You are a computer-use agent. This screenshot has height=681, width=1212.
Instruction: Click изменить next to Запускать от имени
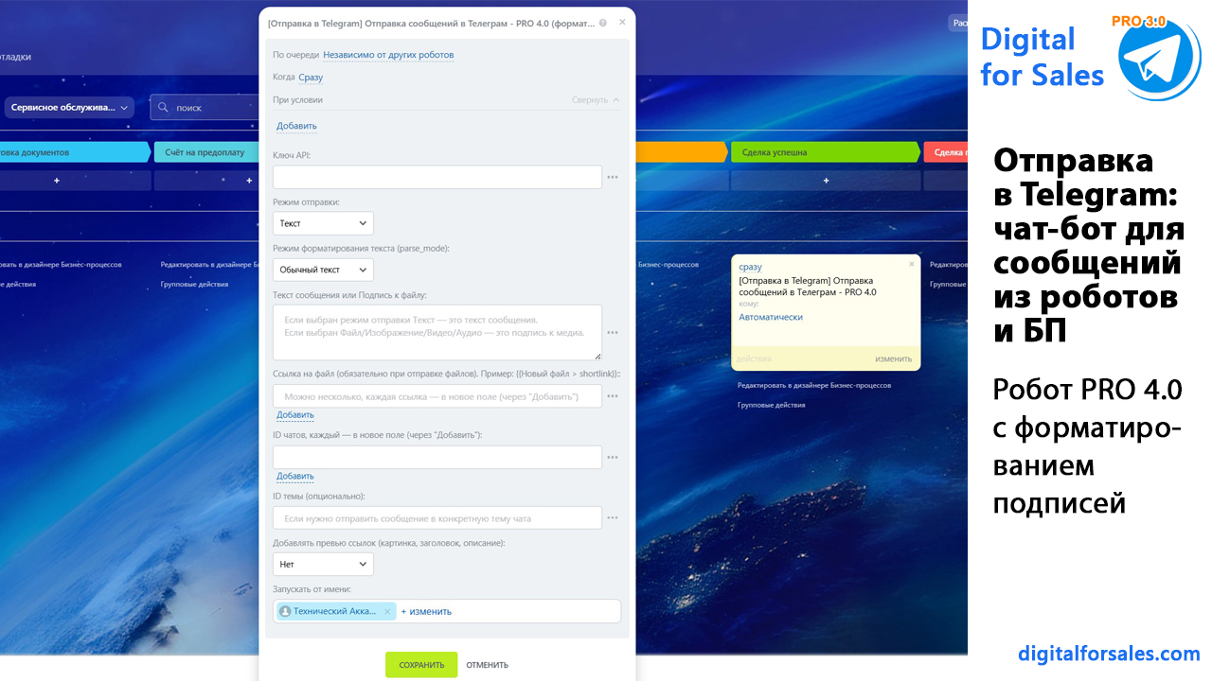tap(426, 612)
